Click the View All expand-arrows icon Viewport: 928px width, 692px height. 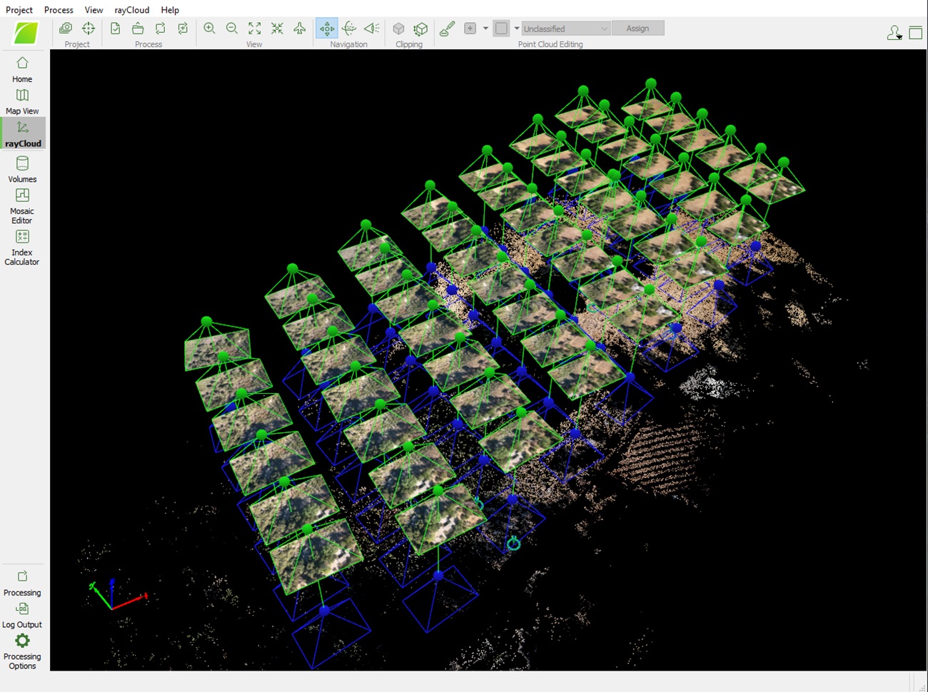(255, 29)
